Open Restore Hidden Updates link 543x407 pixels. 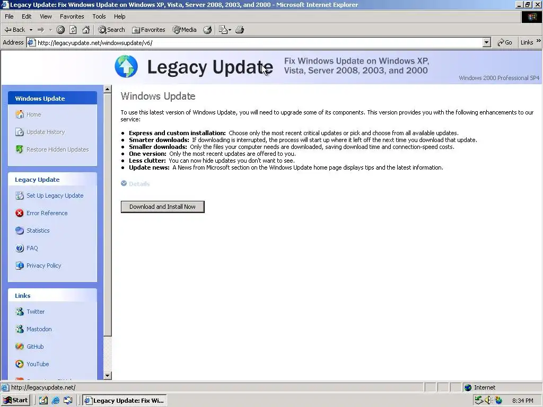coord(57,149)
